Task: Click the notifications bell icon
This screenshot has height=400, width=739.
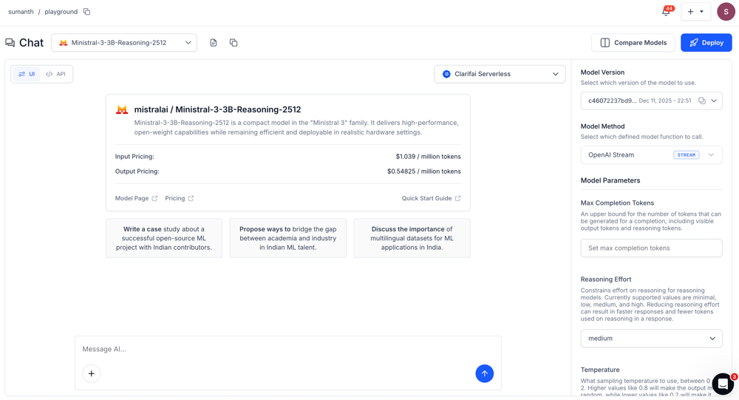Action: (666, 12)
